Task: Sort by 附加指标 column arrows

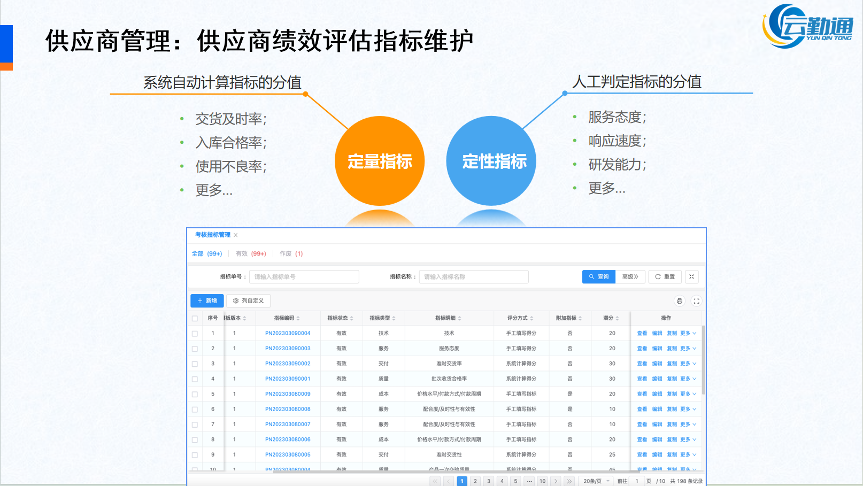Action: tap(580, 318)
